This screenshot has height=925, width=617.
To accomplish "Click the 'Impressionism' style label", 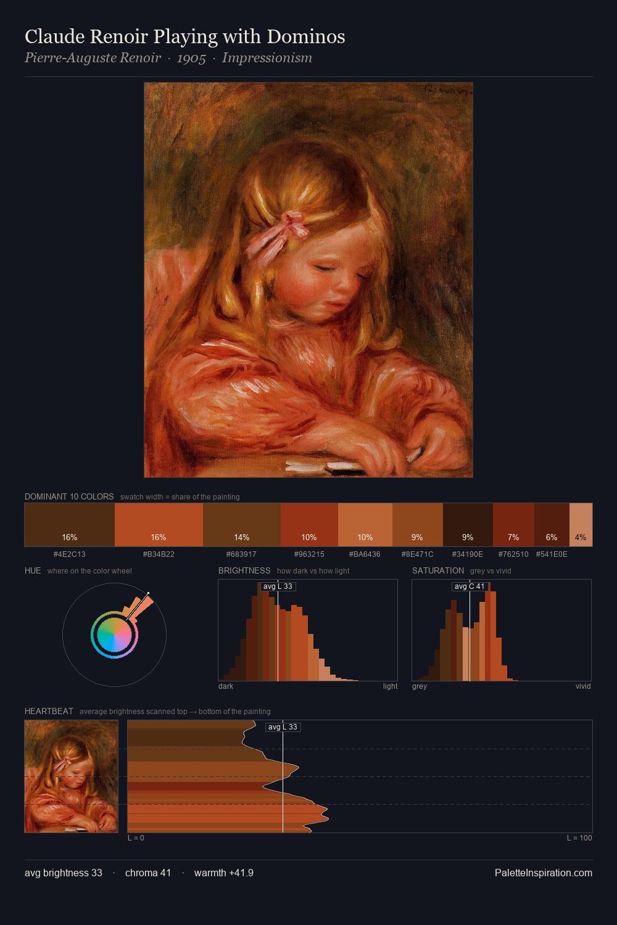I will 267,58.
